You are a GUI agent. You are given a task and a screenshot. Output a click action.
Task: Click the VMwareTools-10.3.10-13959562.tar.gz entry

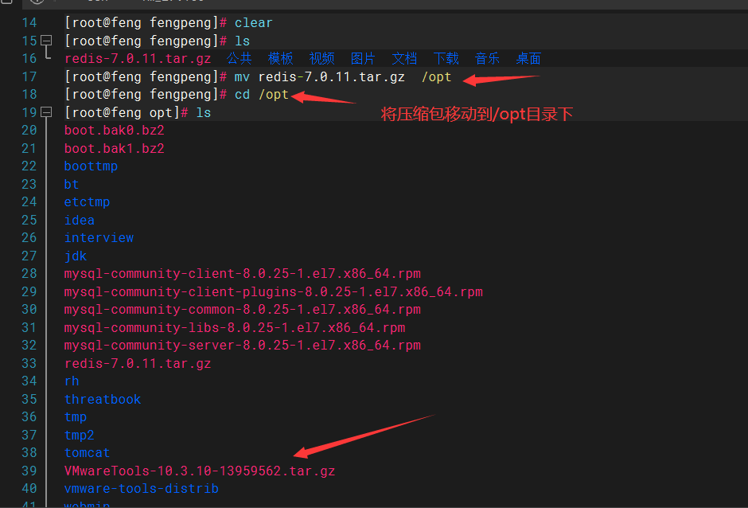[x=200, y=471]
